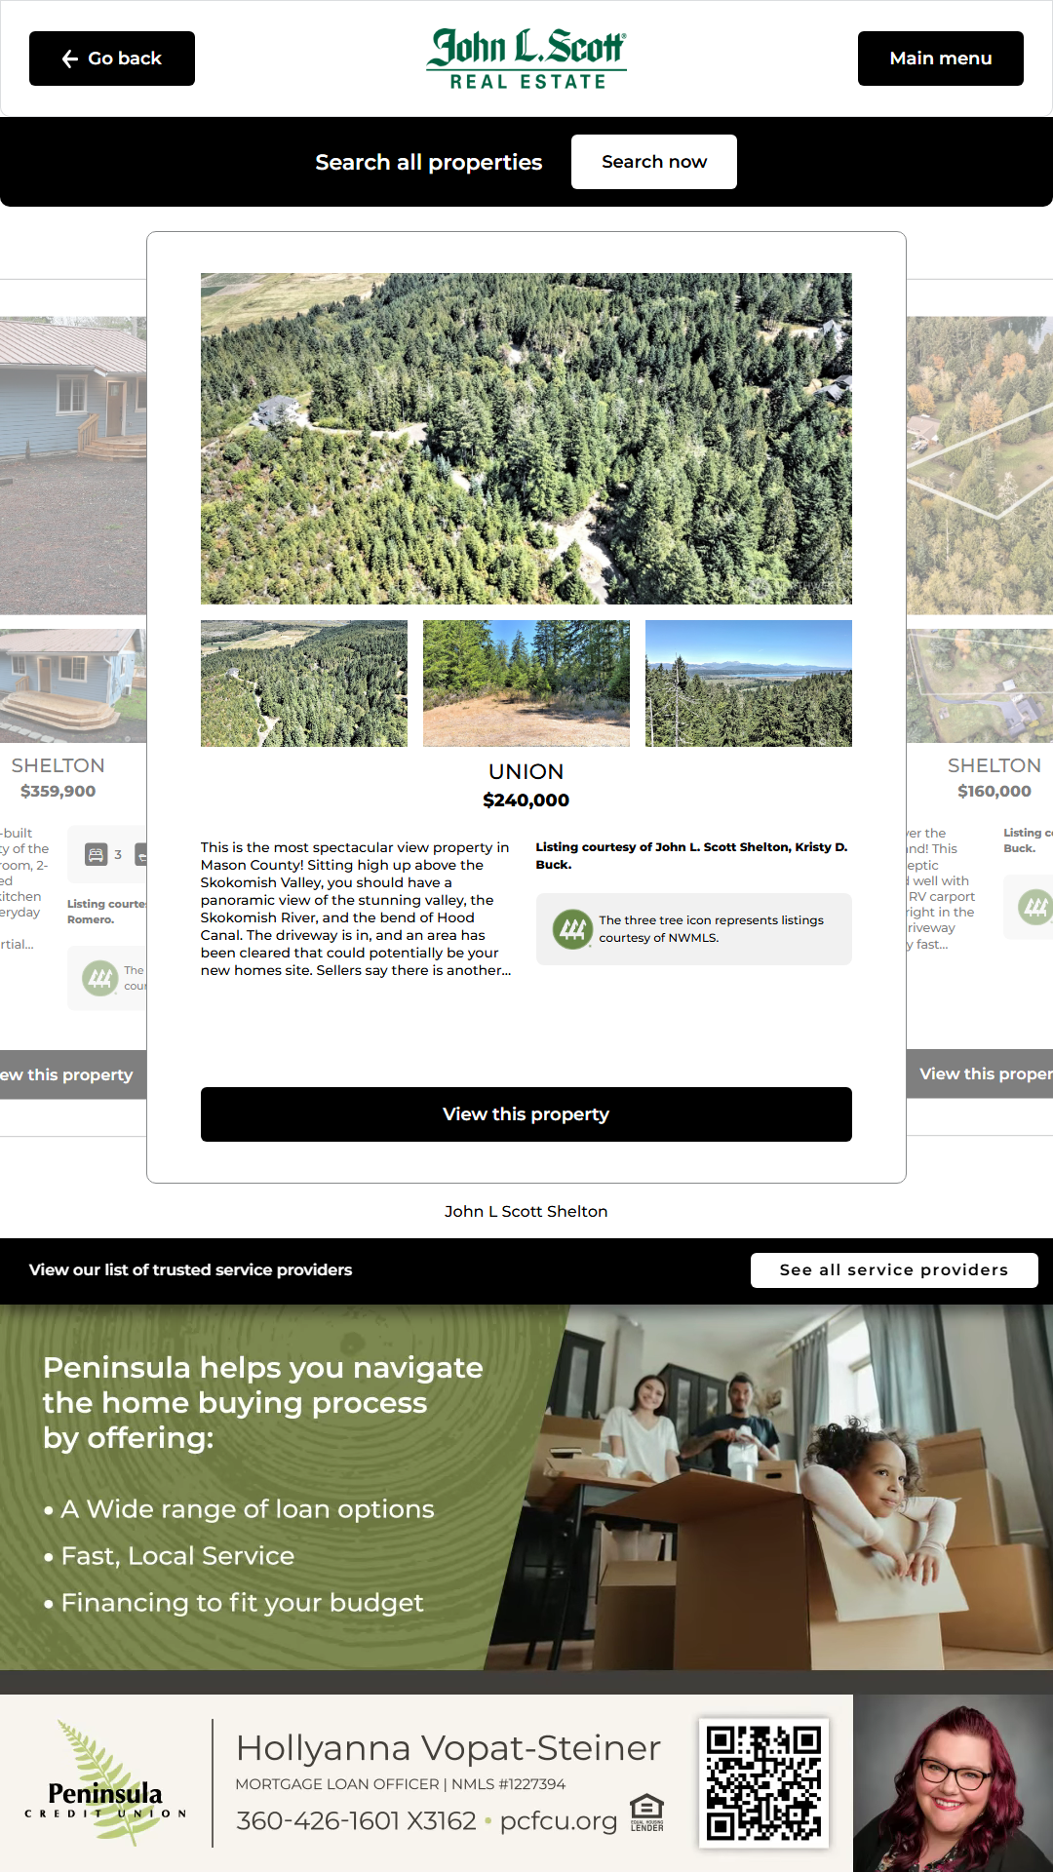Click the NWMLS three tree icon

(x=572, y=929)
